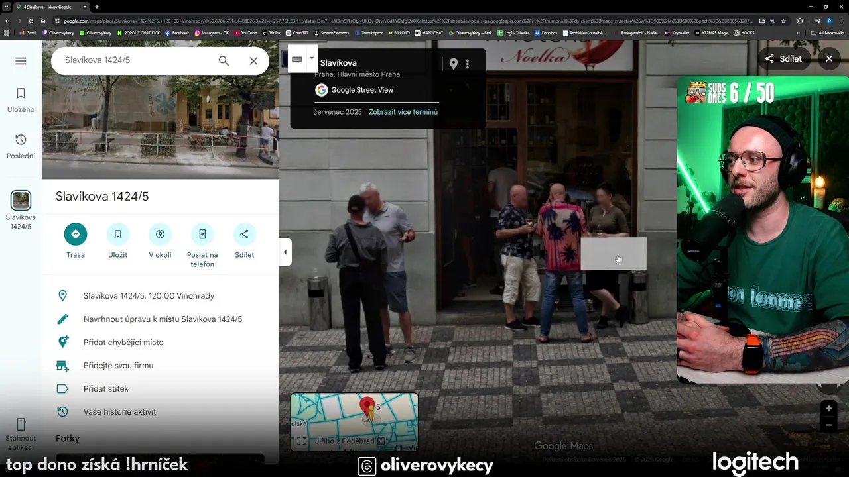Open Dropbox bookmark
Screen dimensions: 849x477
(546, 32)
